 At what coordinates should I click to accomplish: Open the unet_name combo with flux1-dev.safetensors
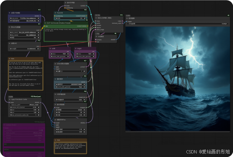pyautogui.click(x=24, y=18)
